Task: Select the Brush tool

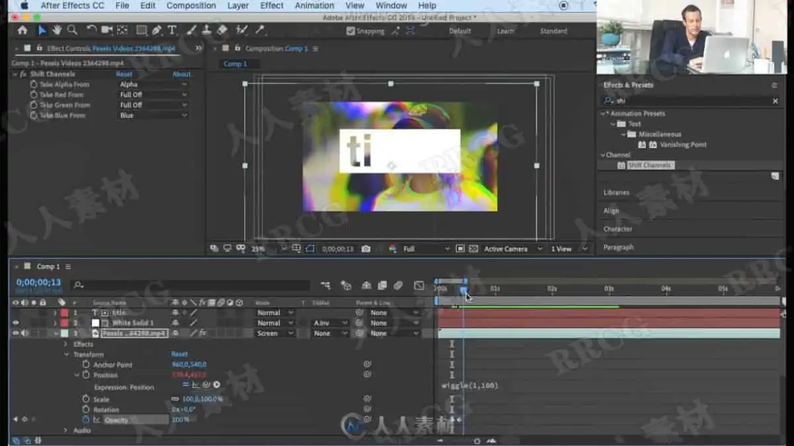Action: pos(191,30)
